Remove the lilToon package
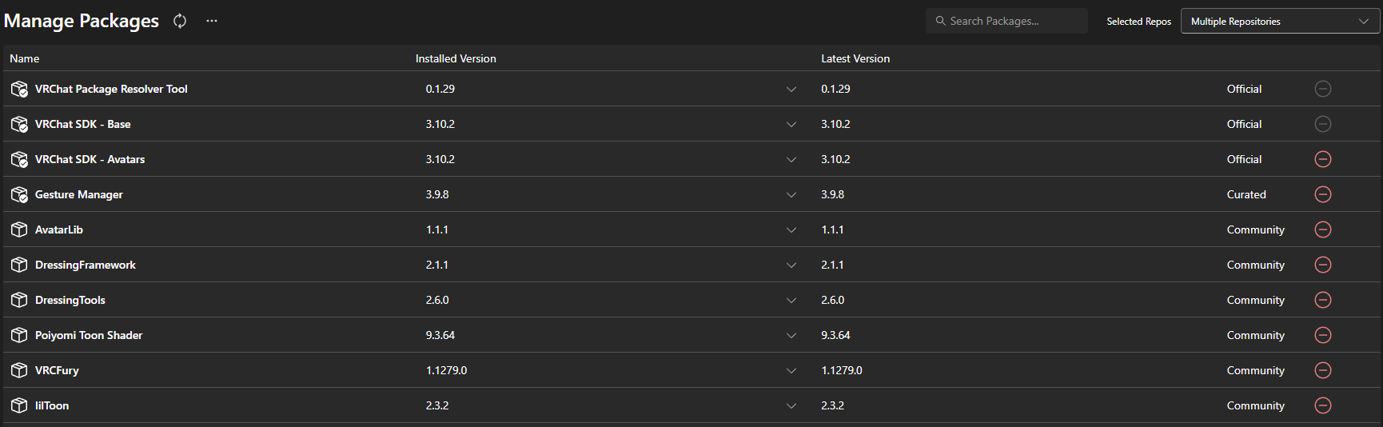Screen dimensions: 1383x427 point(1323,405)
